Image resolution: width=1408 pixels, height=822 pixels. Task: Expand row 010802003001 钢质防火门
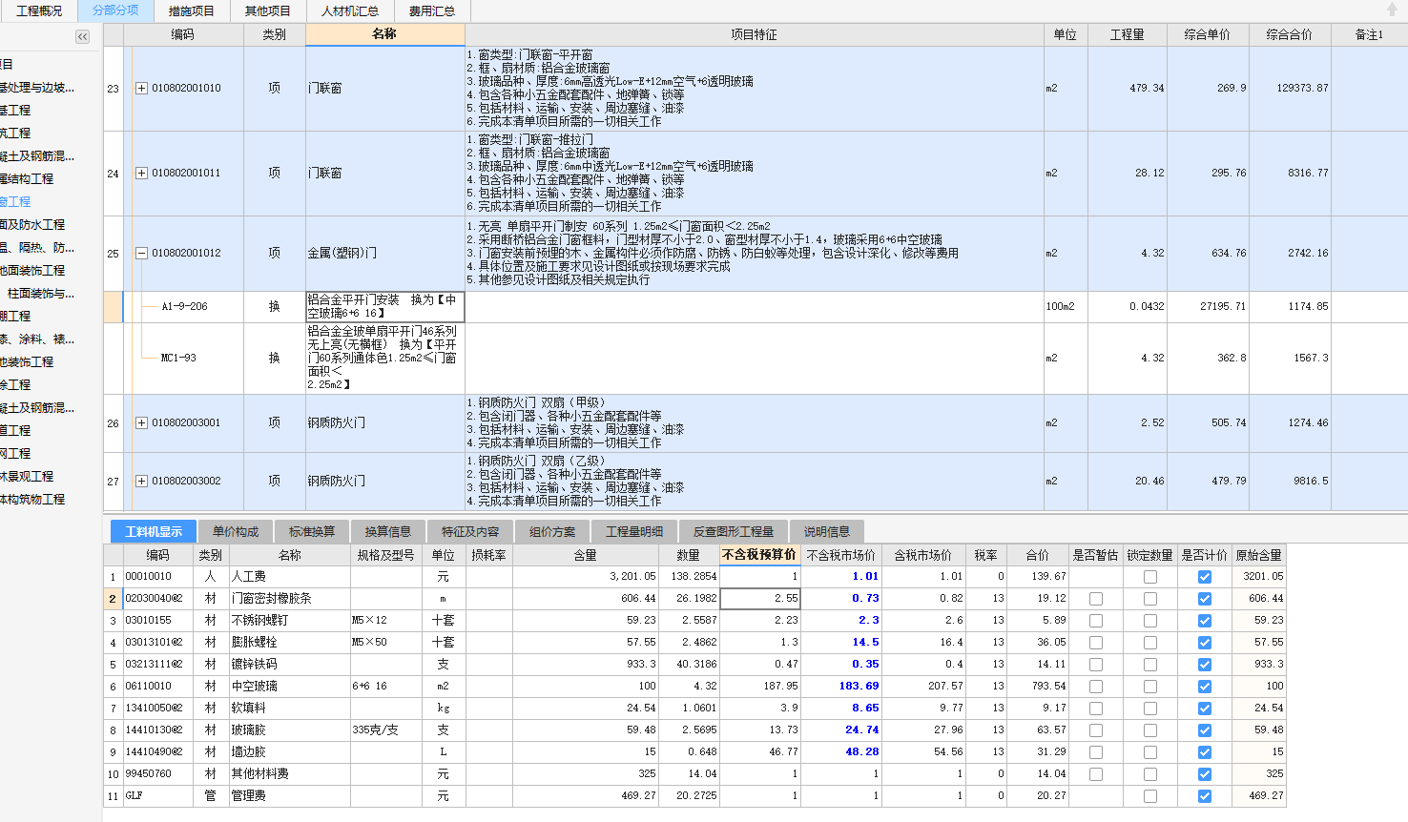coord(141,423)
